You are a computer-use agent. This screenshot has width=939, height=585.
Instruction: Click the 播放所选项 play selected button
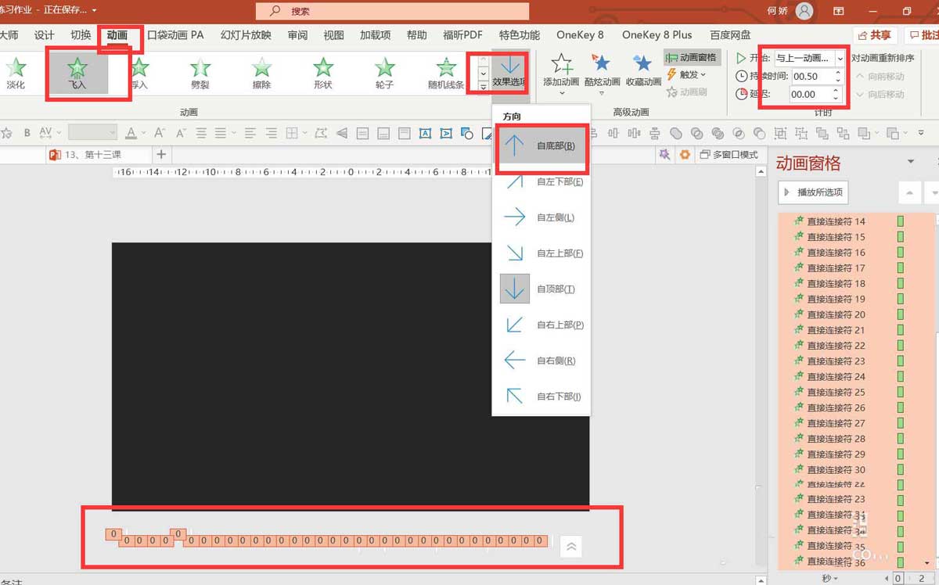coord(815,192)
